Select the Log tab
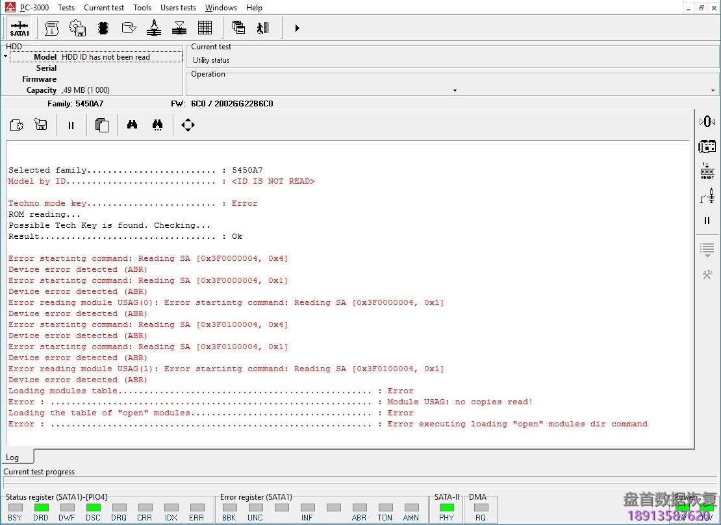Screen dimensions: 721x525 coord(13,458)
